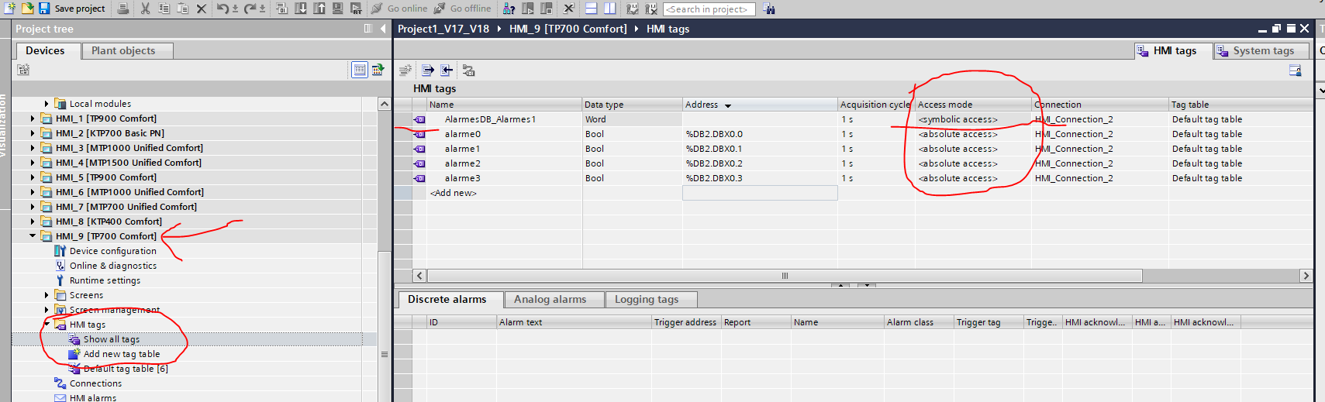Select Show all tags
Screen dimensions: 1325x402
pyautogui.click(x=112, y=339)
